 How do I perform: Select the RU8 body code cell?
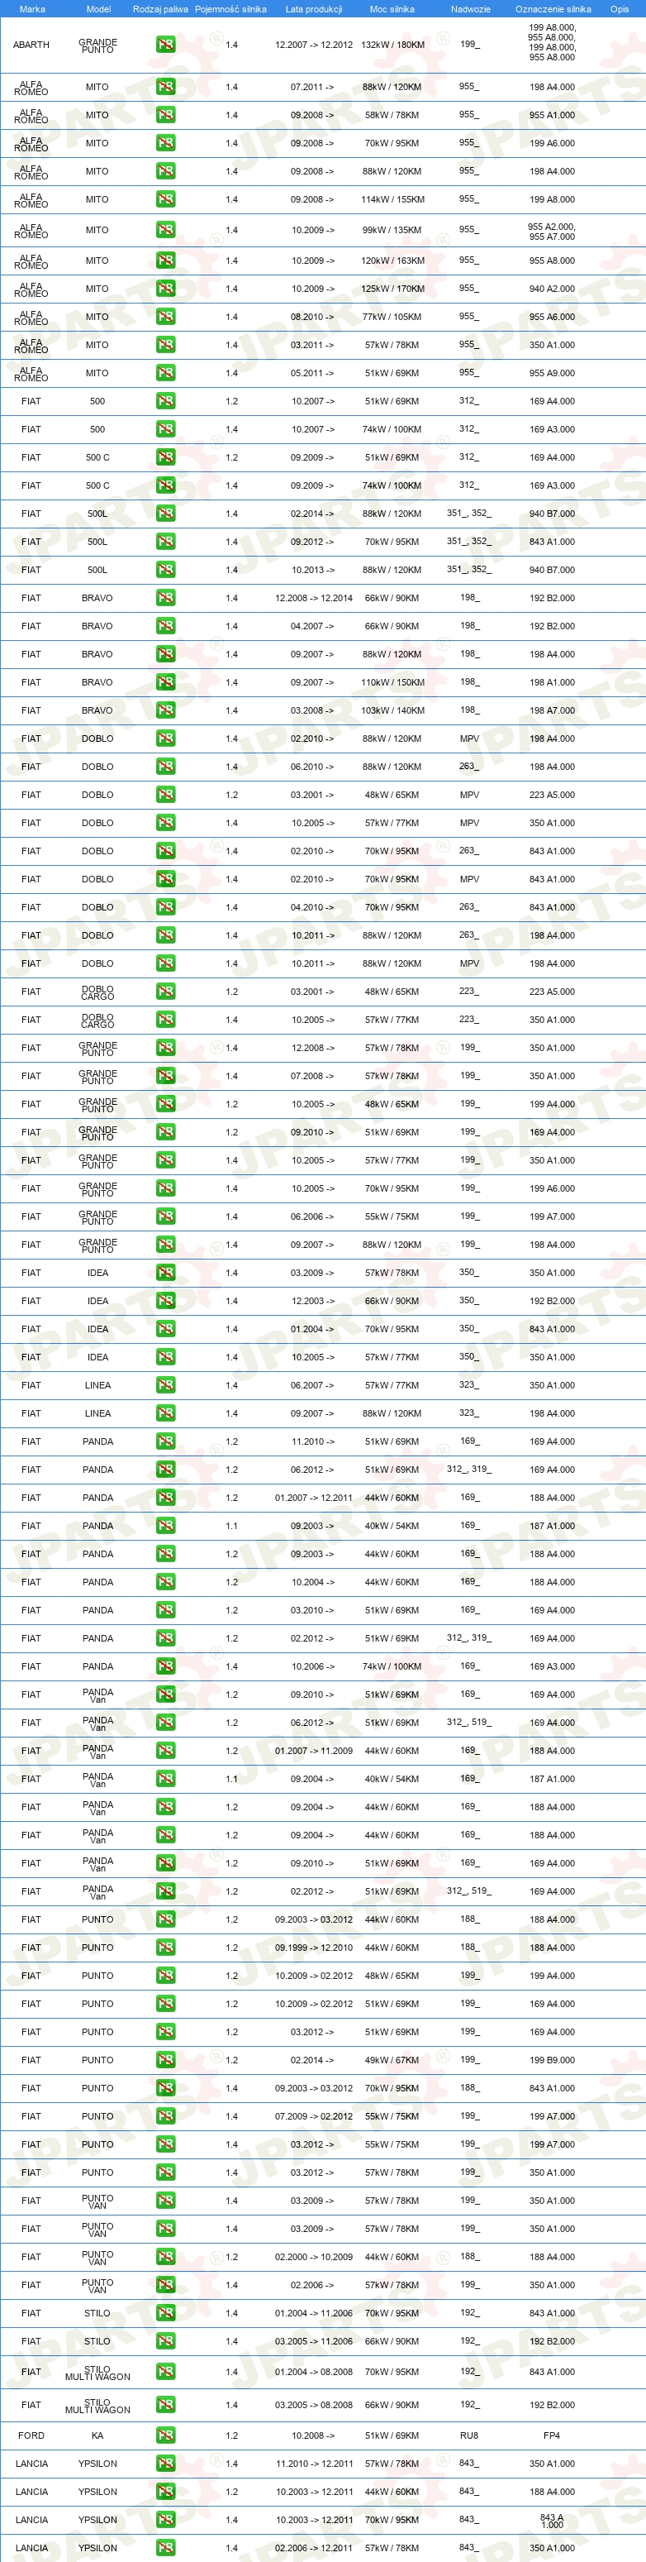(469, 2435)
